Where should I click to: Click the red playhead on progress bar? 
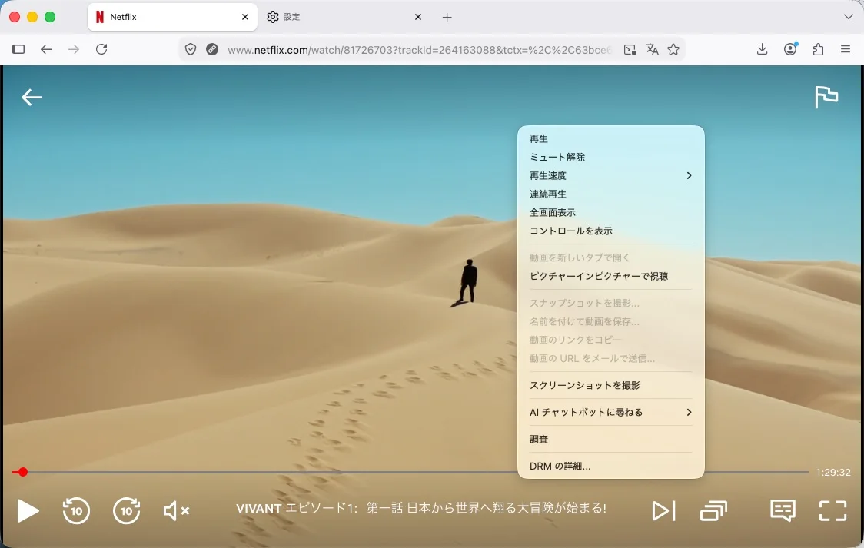pyautogui.click(x=22, y=472)
